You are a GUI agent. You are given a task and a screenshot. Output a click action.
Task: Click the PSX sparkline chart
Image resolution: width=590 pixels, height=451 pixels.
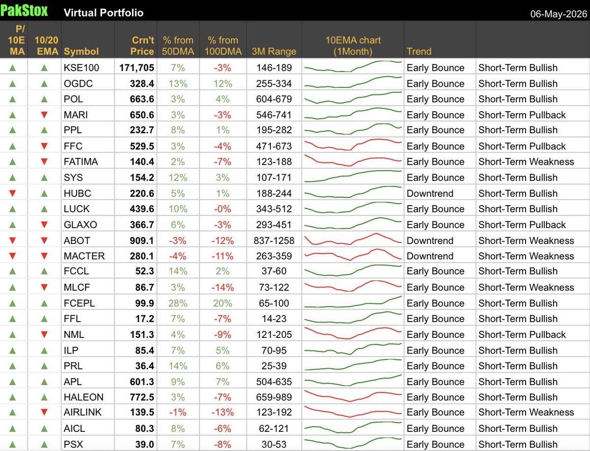353,444
